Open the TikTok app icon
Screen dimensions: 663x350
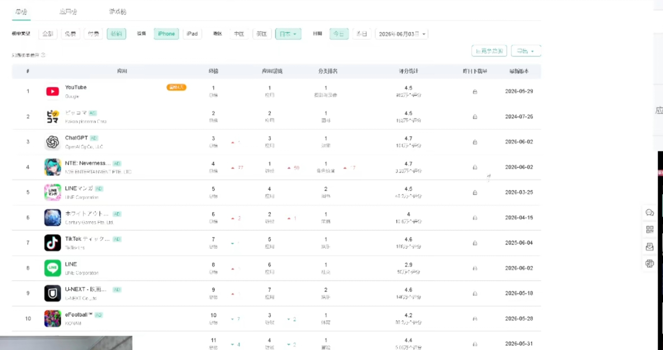[x=53, y=243]
